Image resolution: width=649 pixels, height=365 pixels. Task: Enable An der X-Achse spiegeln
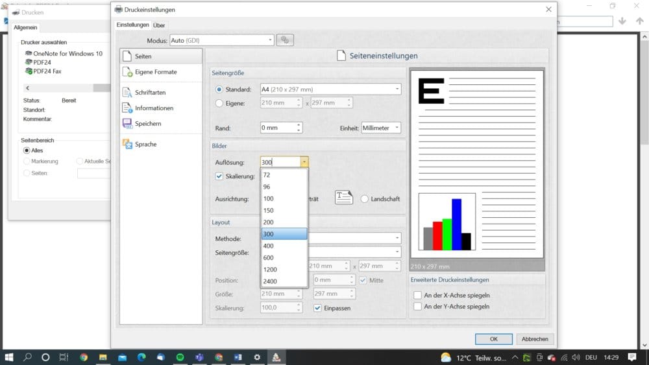tap(417, 295)
